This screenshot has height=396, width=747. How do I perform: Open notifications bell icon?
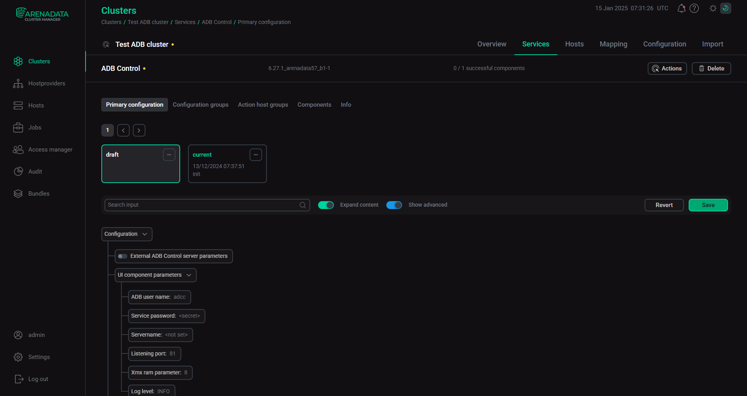click(x=681, y=8)
